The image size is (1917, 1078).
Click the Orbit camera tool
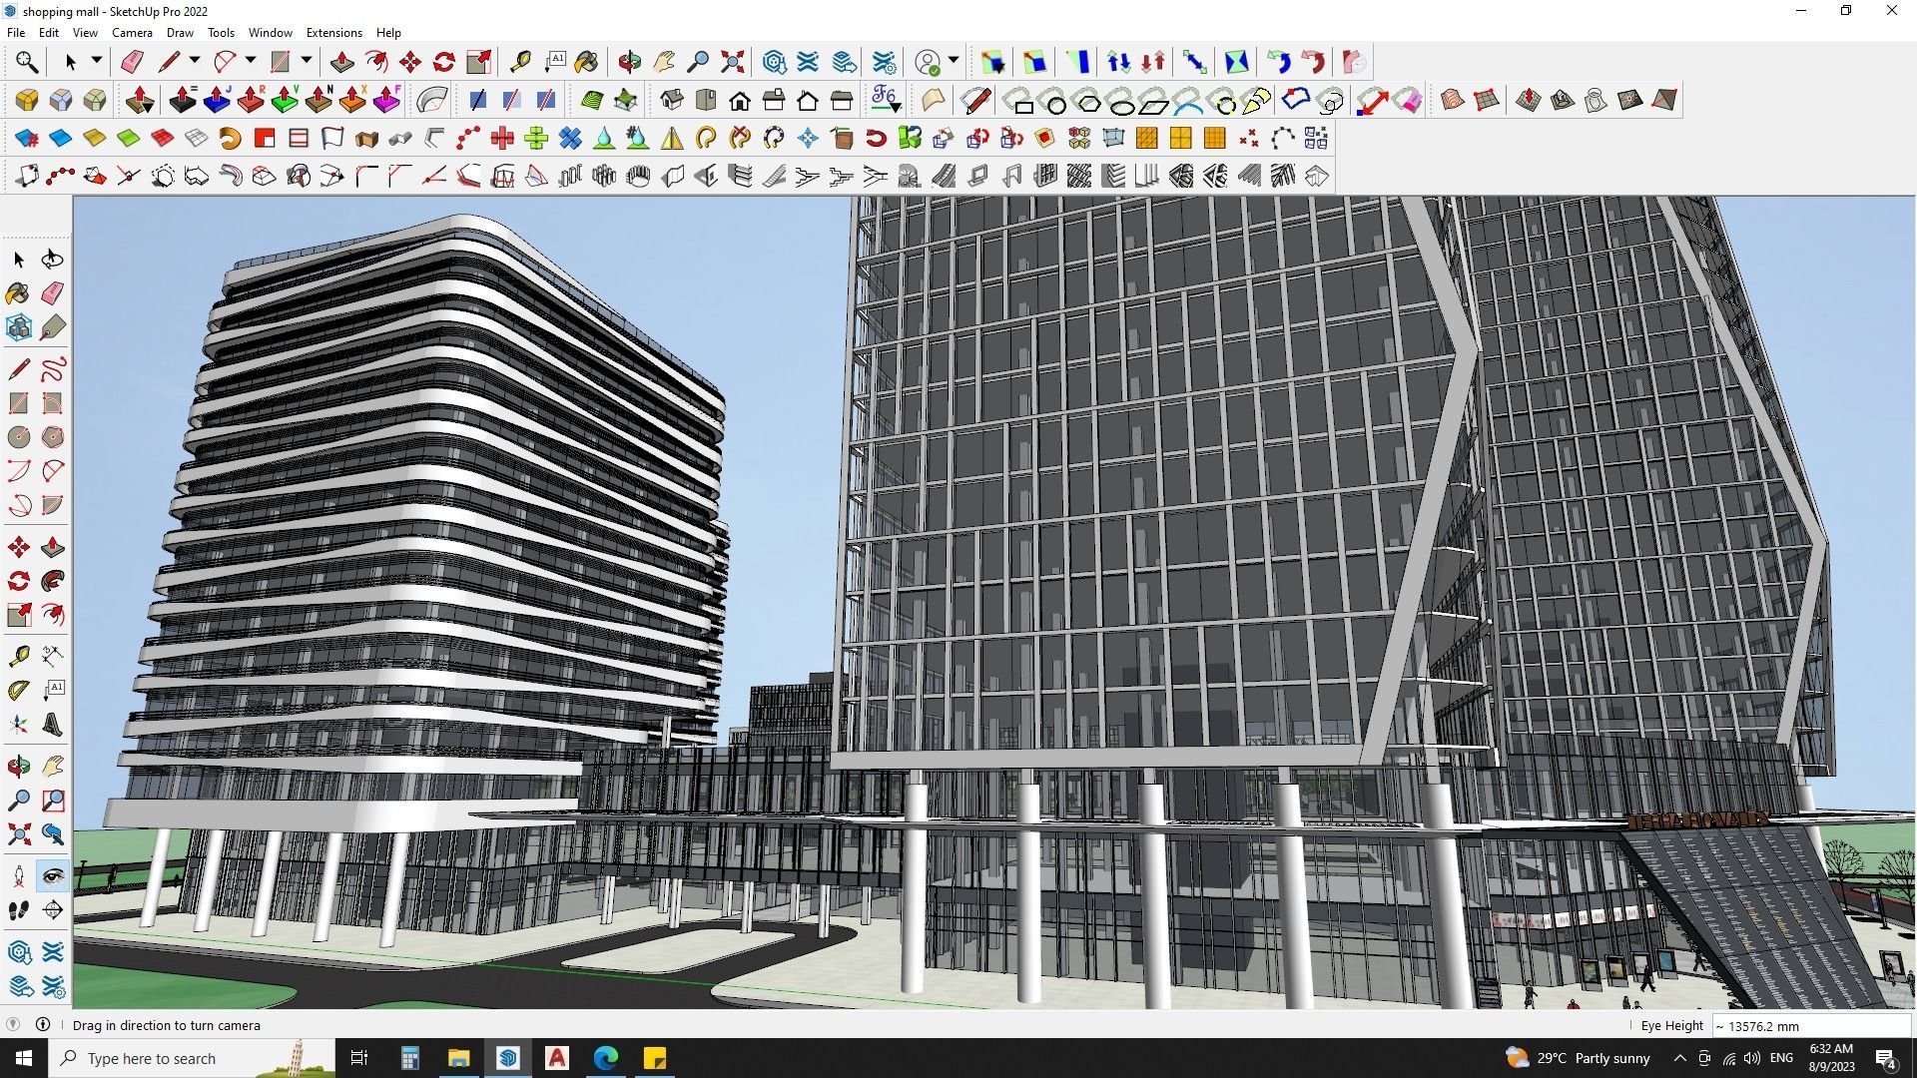pos(629,62)
